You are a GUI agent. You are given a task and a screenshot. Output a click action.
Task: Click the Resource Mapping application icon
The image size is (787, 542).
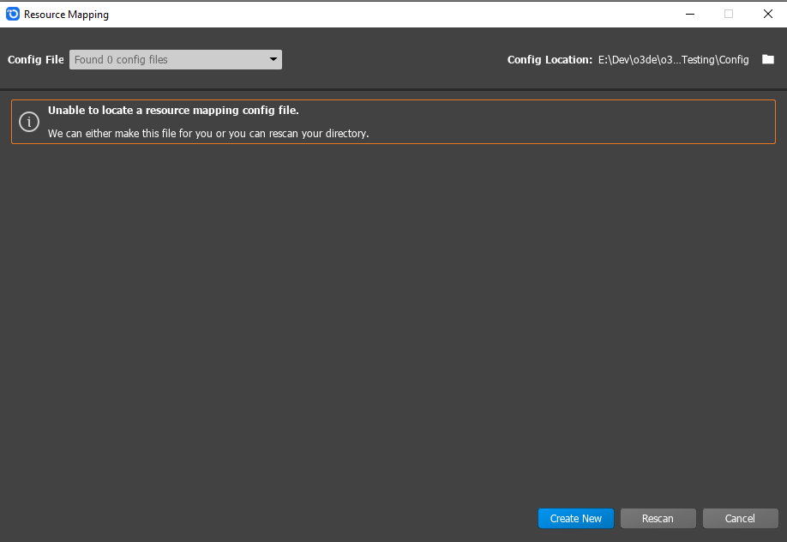pyautogui.click(x=13, y=14)
